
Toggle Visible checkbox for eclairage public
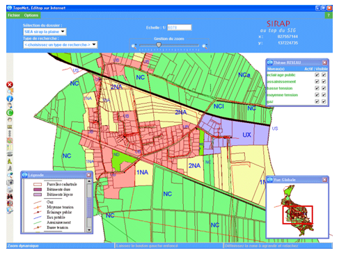pos(324,75)
